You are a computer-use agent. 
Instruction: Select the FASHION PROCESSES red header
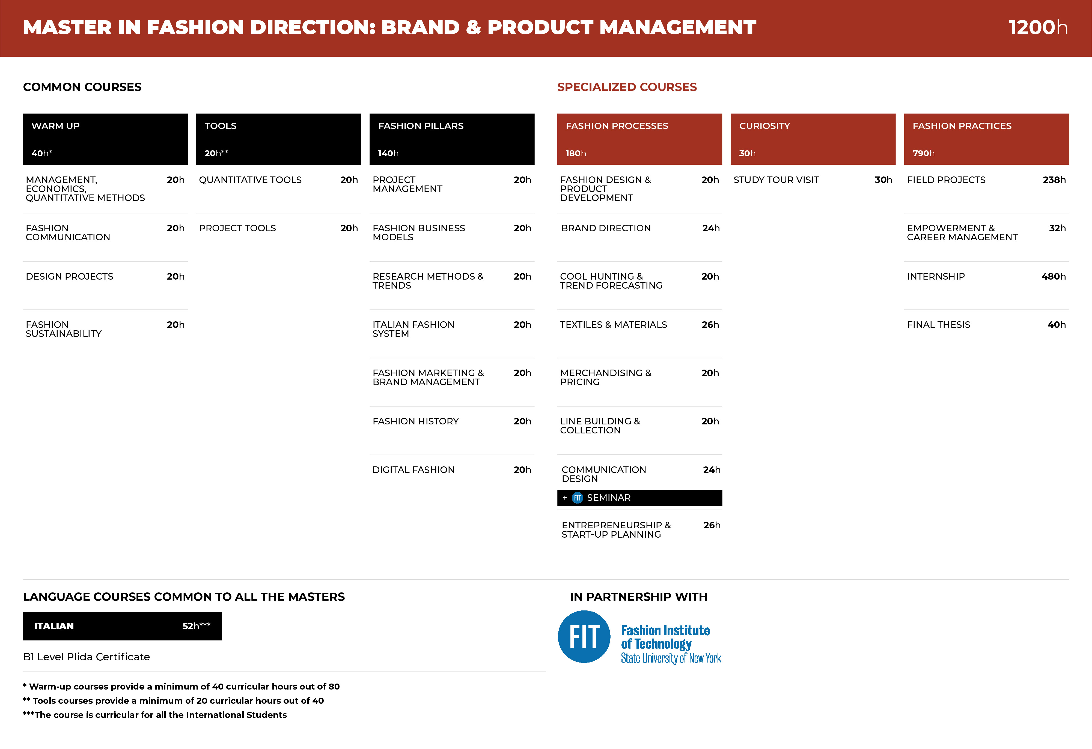coord(639,139)
